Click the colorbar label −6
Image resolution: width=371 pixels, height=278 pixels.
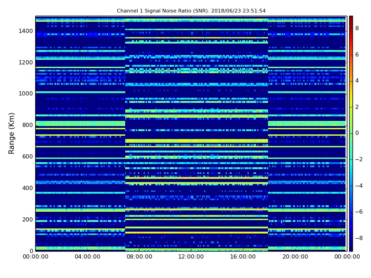pyautogui.click(x=359, y=212)
